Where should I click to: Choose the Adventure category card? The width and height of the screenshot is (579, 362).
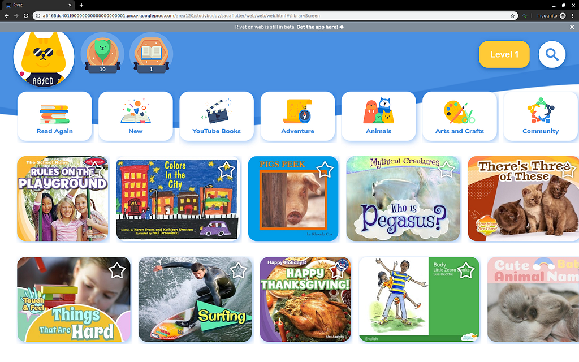click(x=297, y=117)
